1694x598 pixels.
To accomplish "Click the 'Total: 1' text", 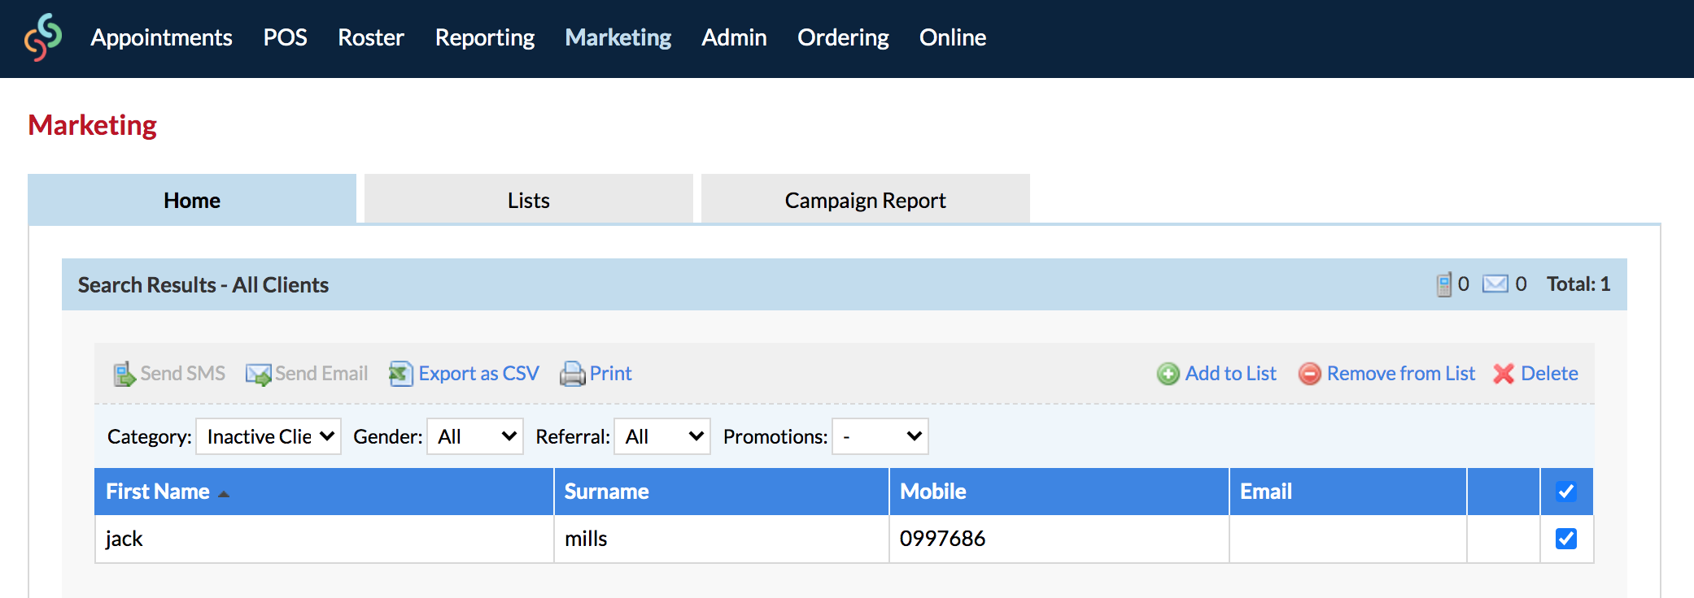I will tap(1578, 284).
